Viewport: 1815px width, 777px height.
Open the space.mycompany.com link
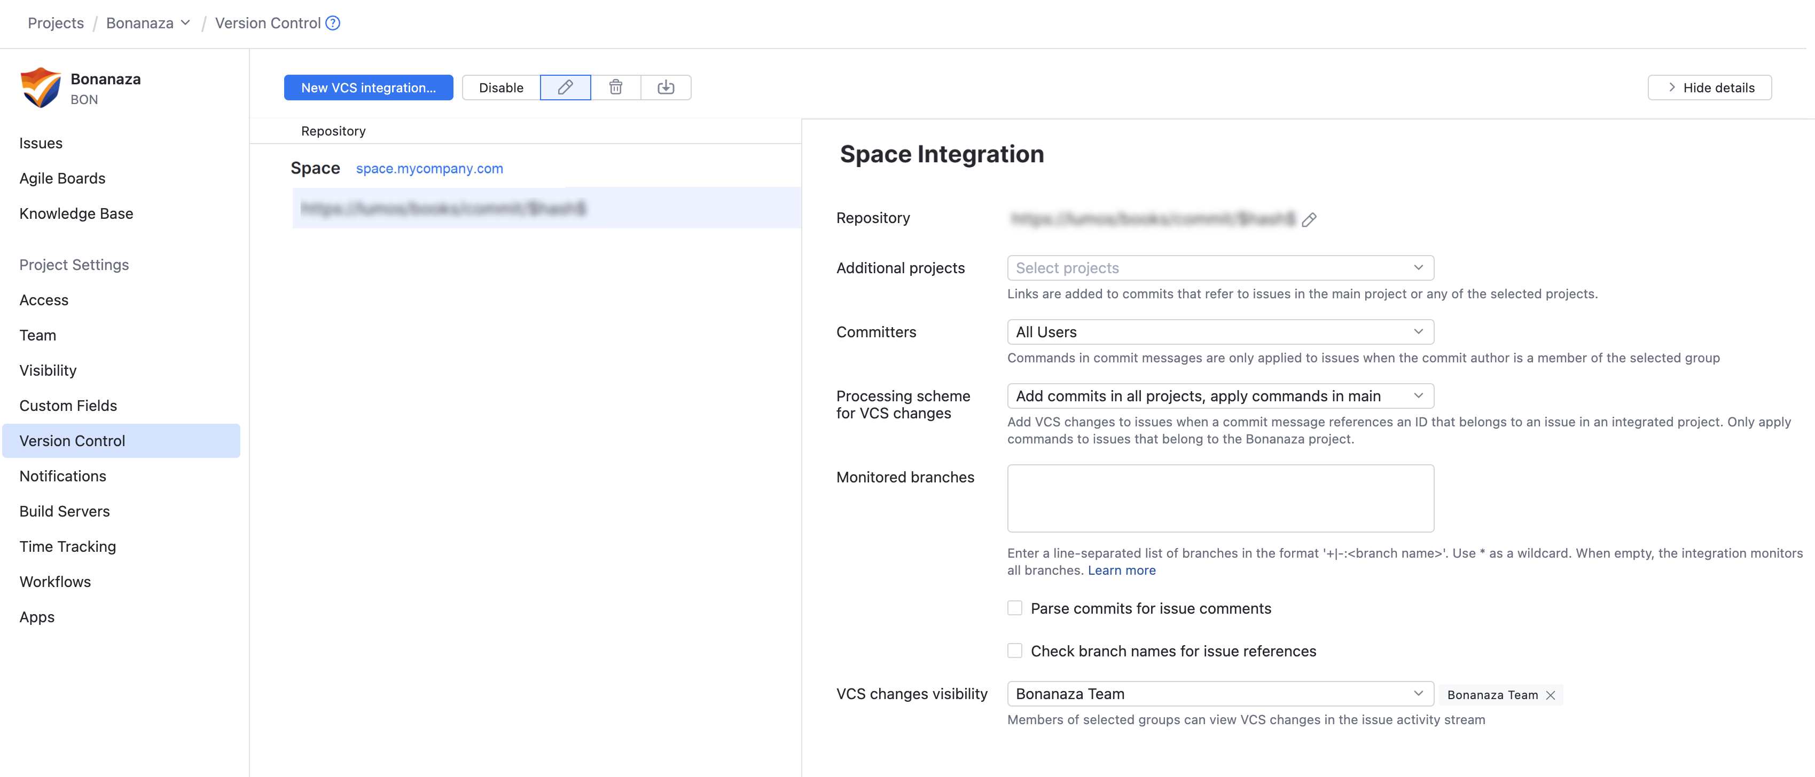coord(429,168)
